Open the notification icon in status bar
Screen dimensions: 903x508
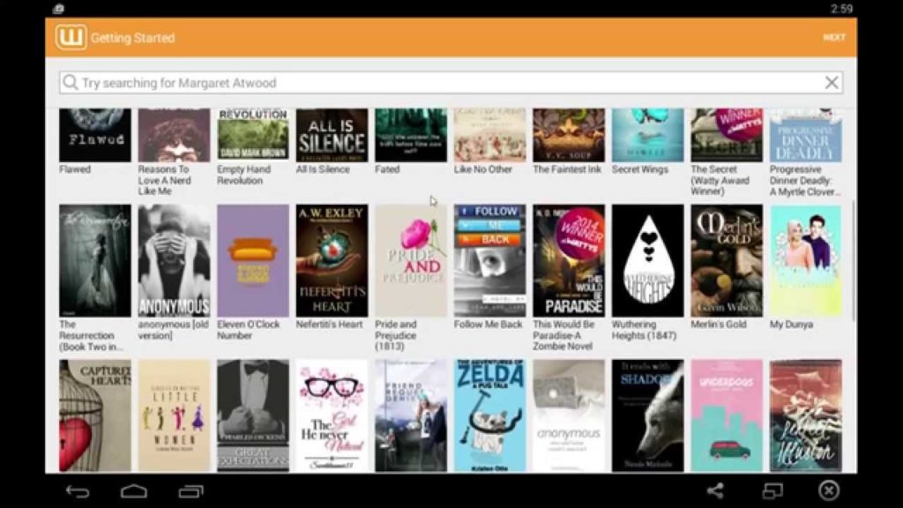(x=58, y=9)
